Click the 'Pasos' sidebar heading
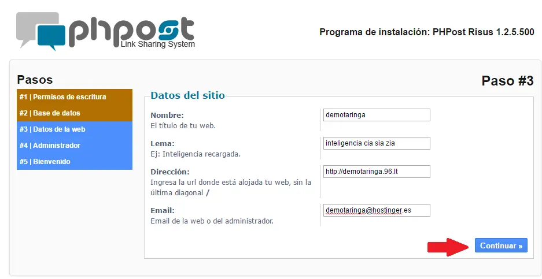This screenshot has width=542, height=279. tap(35, 80)
